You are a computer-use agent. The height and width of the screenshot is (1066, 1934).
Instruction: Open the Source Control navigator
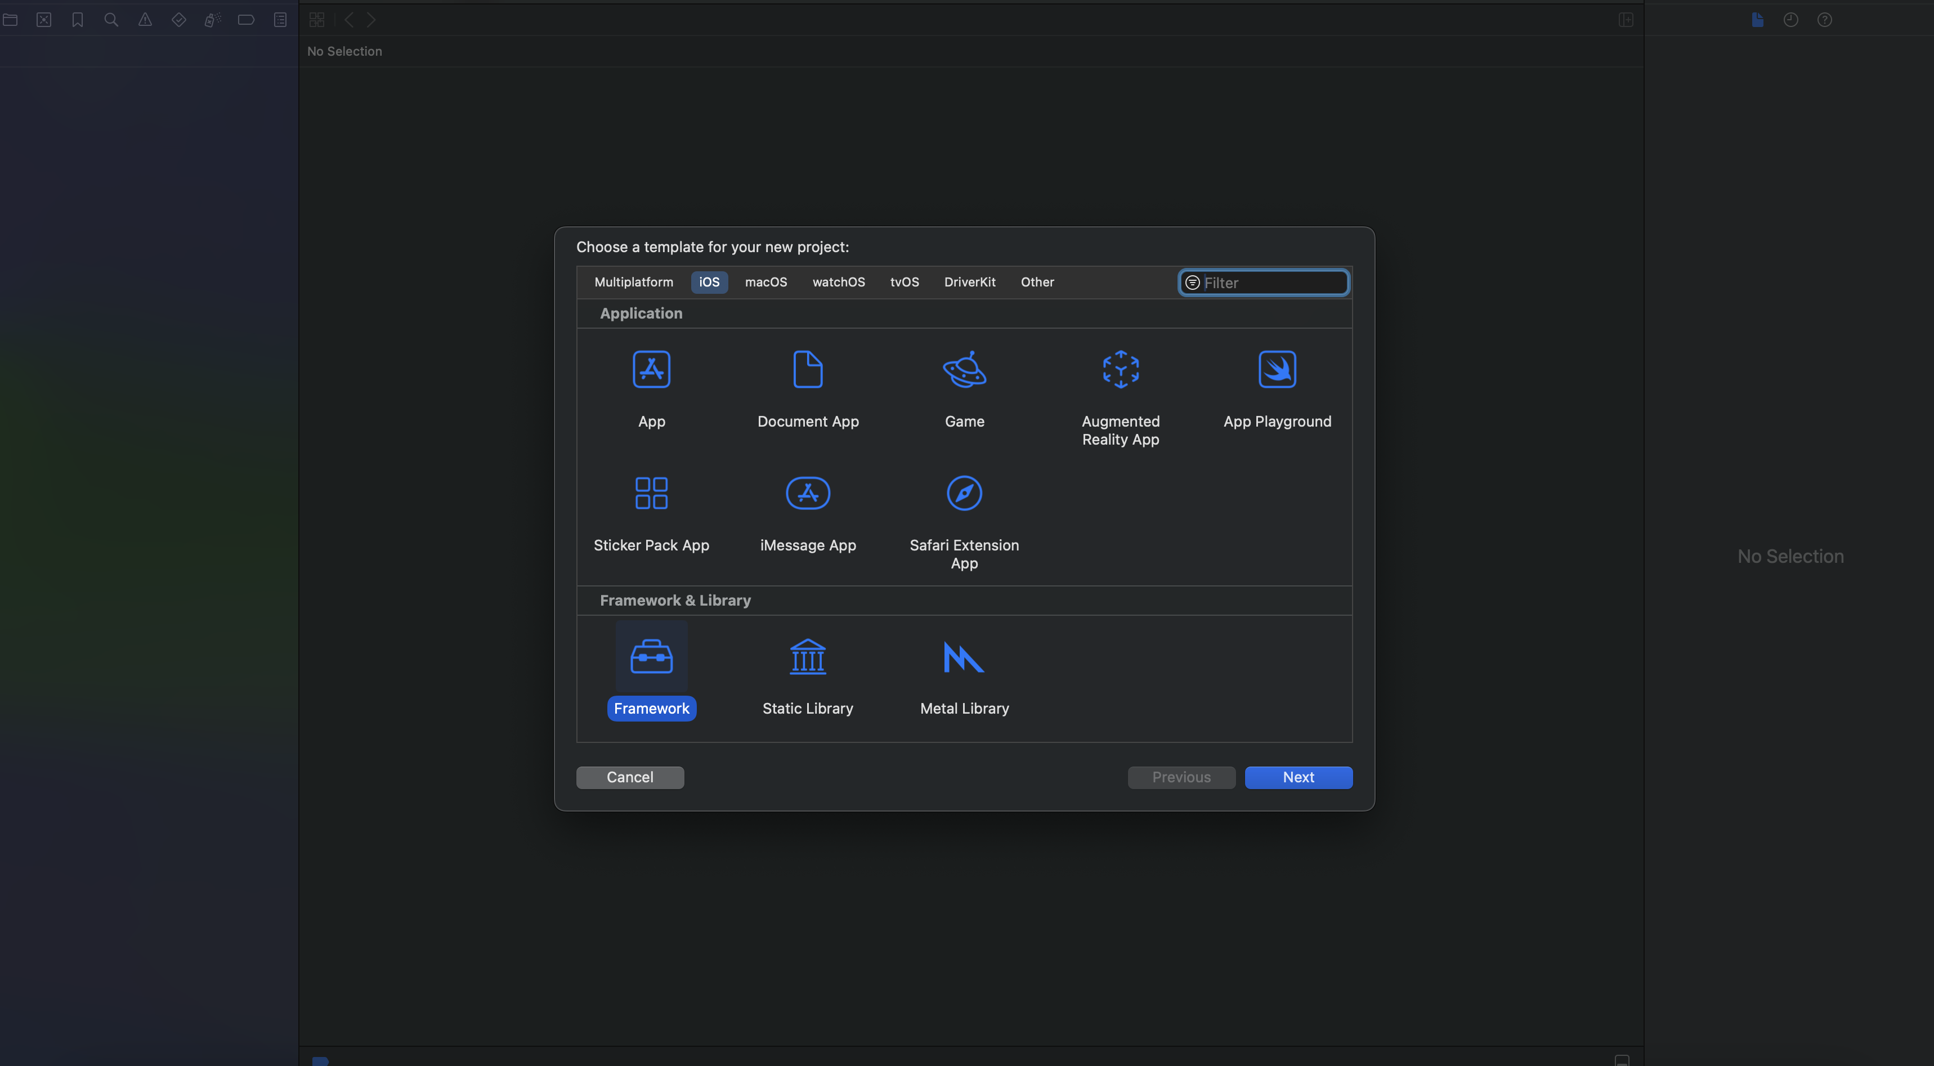44,20
